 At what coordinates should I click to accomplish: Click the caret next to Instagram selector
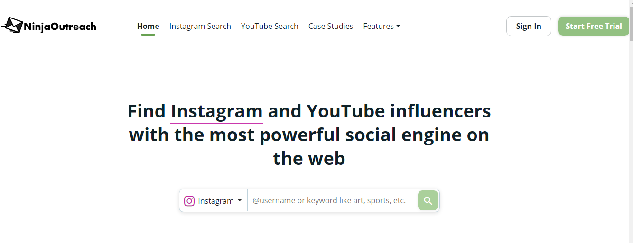(240, 200)
